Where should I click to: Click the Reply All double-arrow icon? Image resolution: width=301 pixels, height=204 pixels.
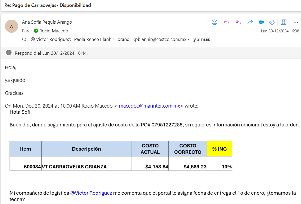click(x=238, y=22)
